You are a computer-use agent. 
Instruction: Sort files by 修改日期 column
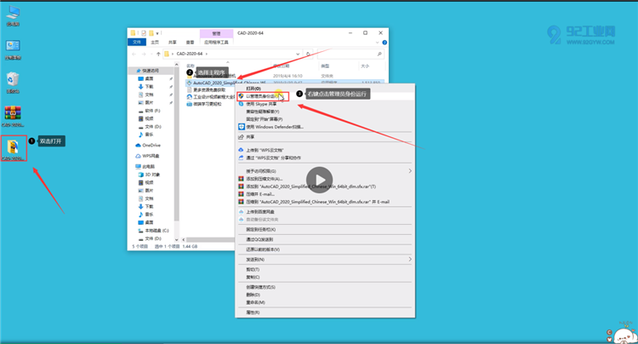[x=282, y=66]
